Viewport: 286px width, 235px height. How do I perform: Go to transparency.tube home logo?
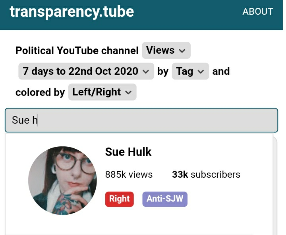(71, 12)
